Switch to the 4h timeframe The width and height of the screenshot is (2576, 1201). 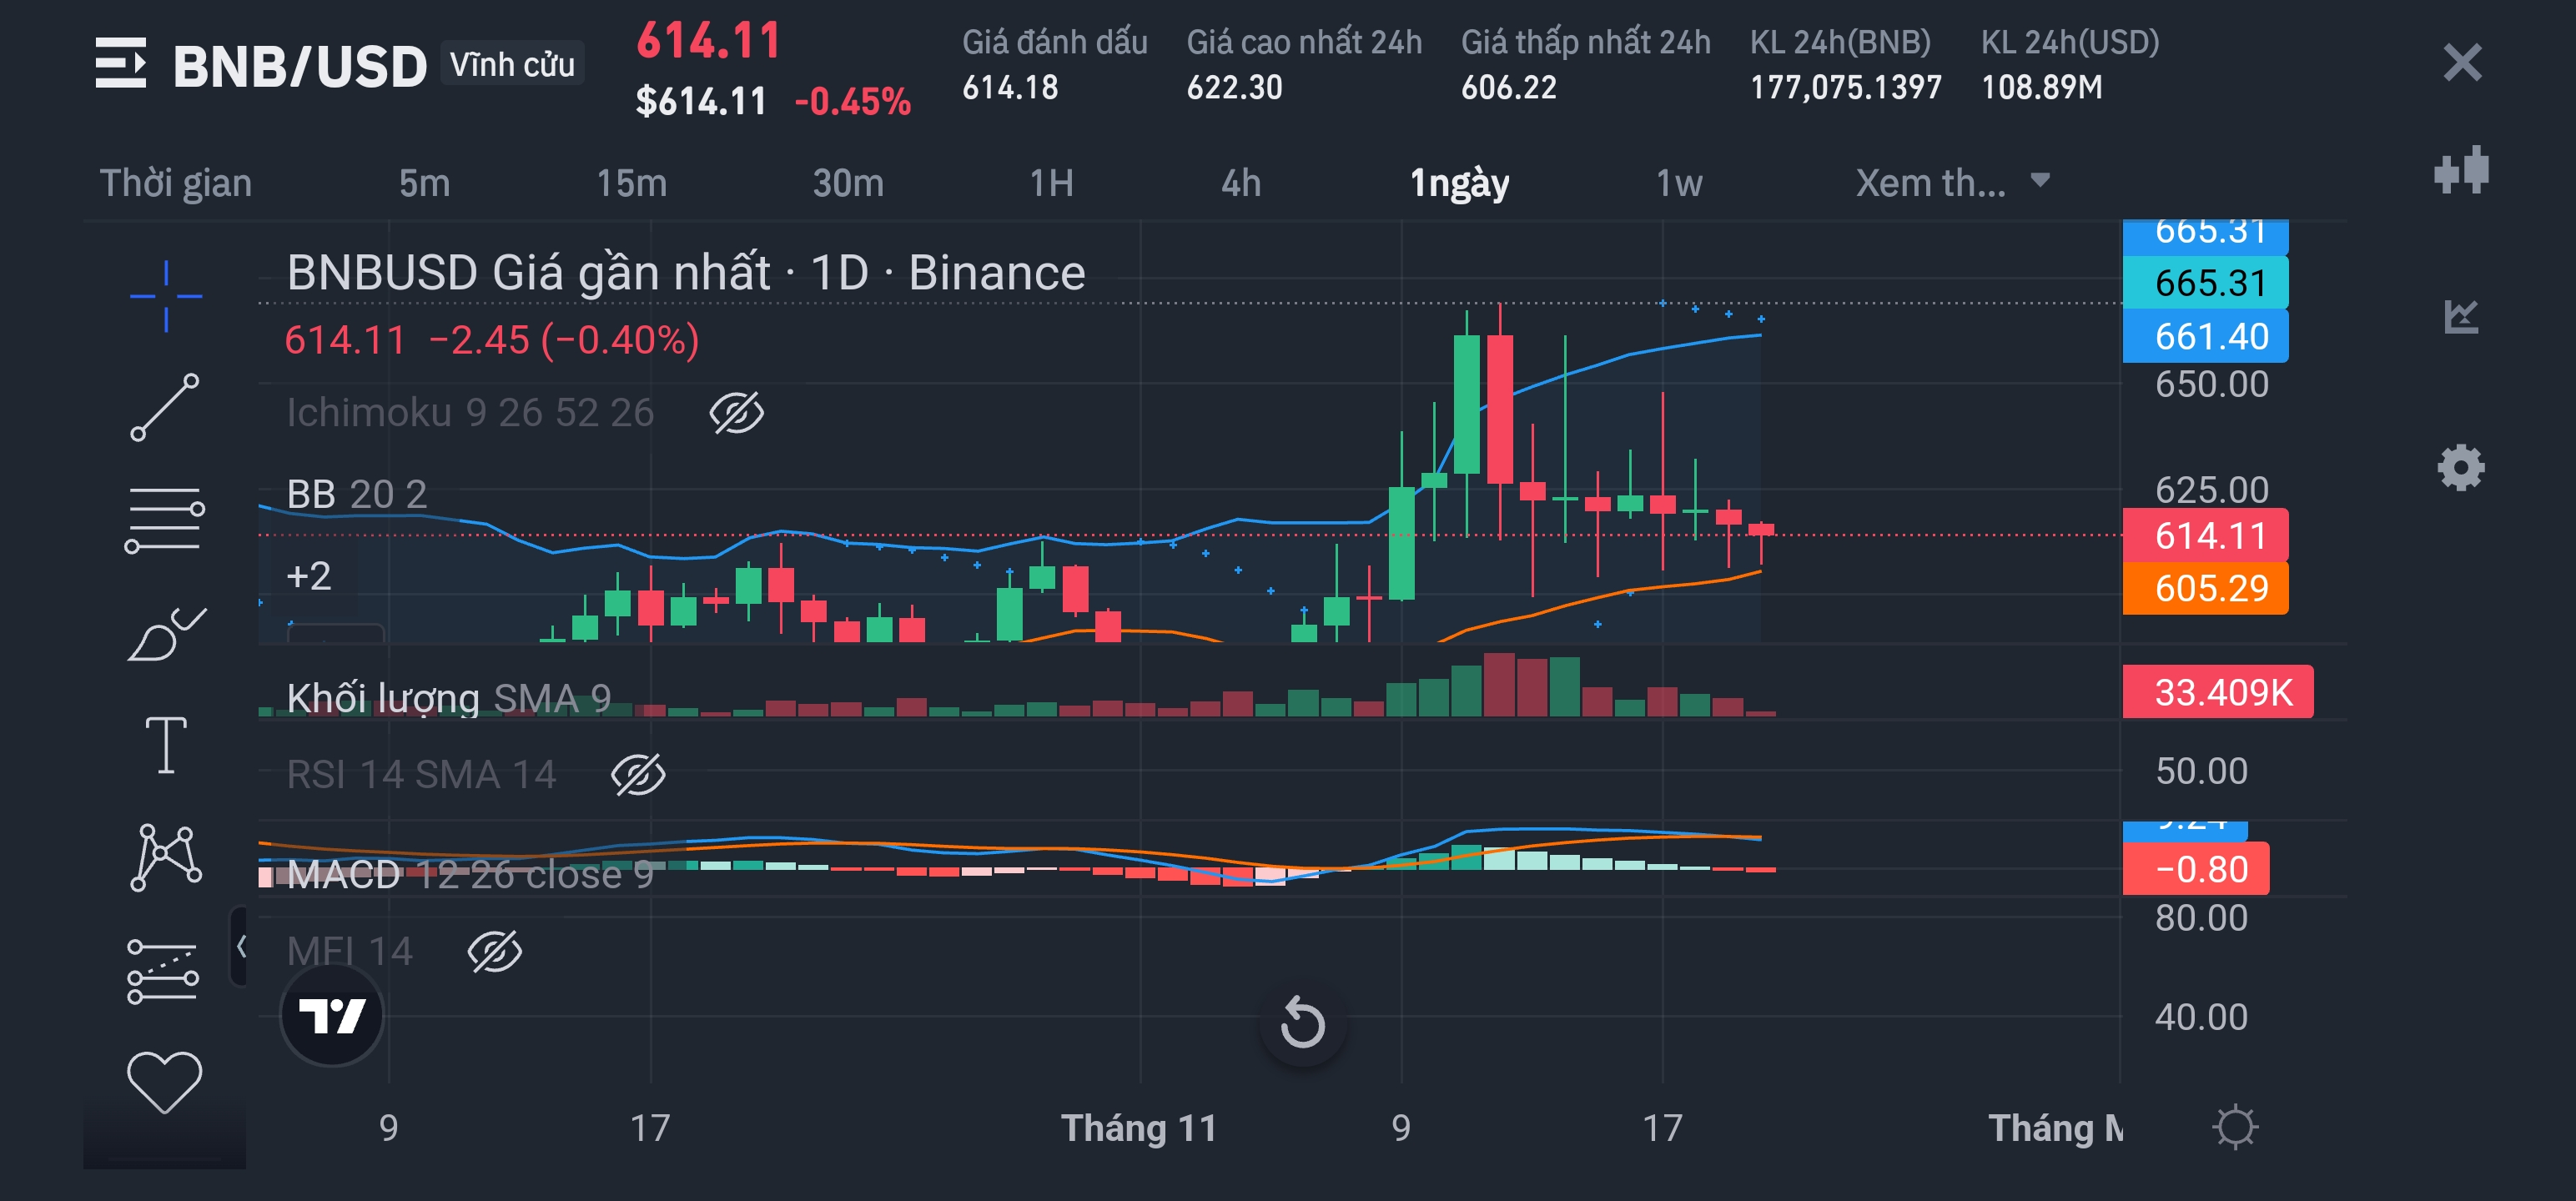[x=1240, y=183]
